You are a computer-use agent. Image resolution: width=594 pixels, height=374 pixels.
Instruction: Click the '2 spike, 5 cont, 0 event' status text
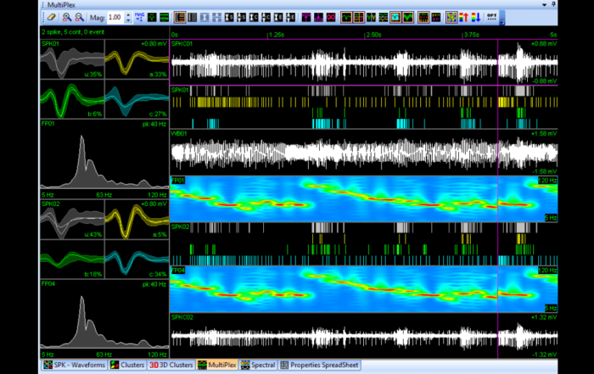point(73,32)
